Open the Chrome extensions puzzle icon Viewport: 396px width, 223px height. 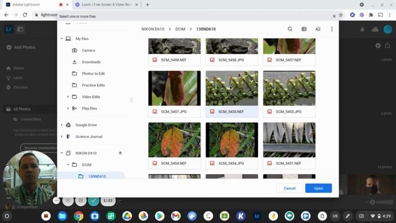point(371,15)
